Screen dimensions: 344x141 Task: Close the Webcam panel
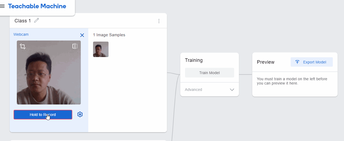coord(82,35)
